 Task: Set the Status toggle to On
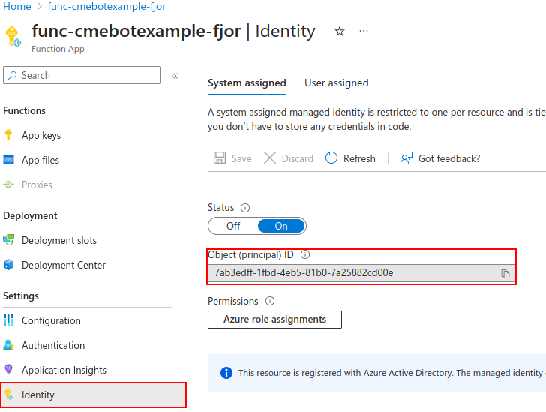(281, 226)
